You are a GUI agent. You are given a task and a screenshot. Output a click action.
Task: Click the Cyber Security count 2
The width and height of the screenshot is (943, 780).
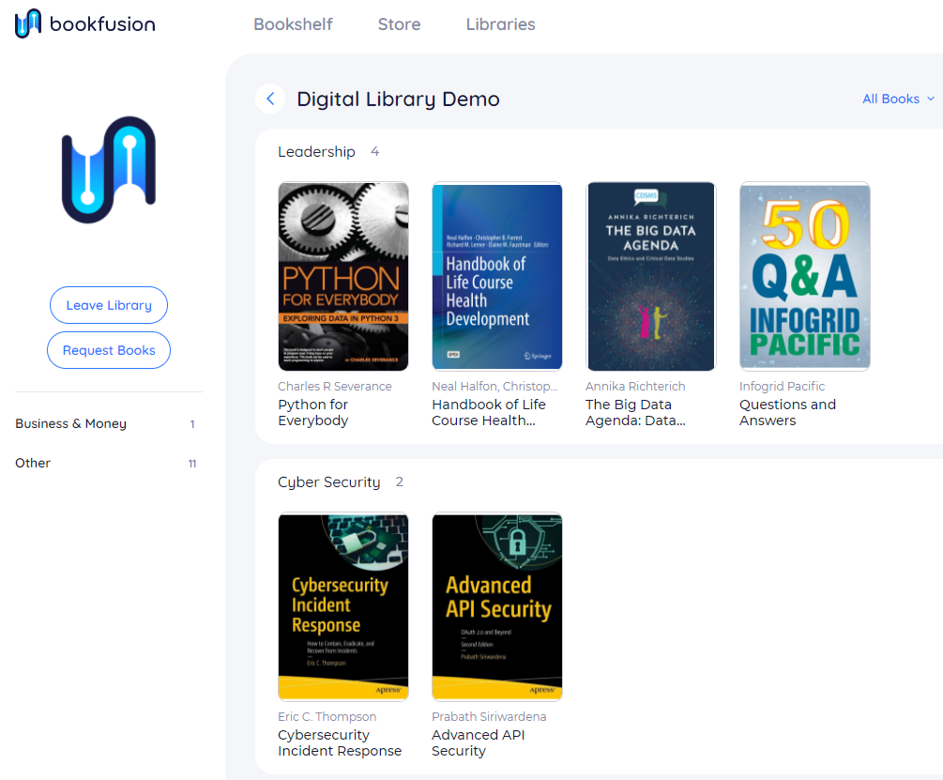tap(400, 482)
